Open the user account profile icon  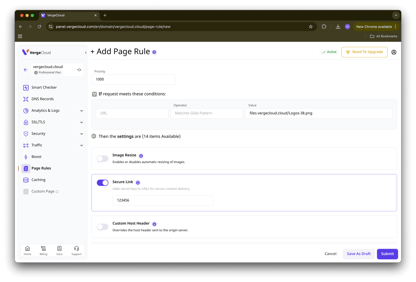point(394,52)
